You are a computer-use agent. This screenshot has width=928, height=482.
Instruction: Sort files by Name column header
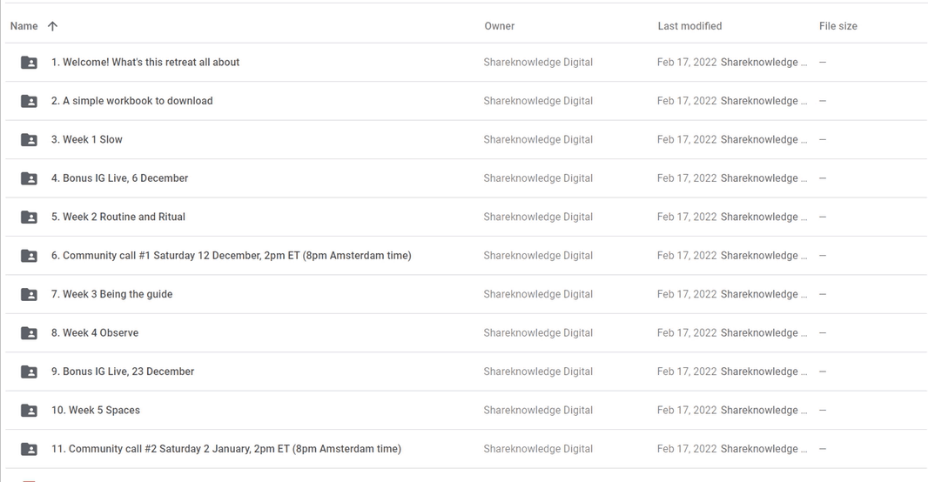(x=24, y=26)
